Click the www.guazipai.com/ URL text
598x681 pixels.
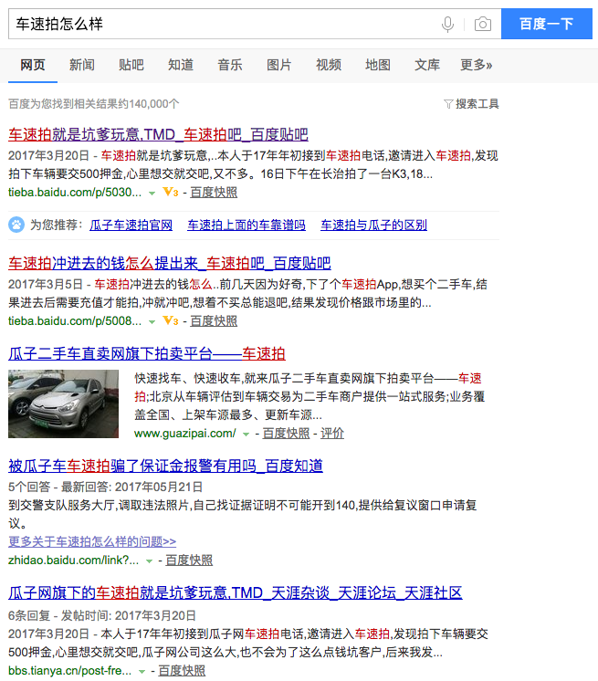pos(185,434)
